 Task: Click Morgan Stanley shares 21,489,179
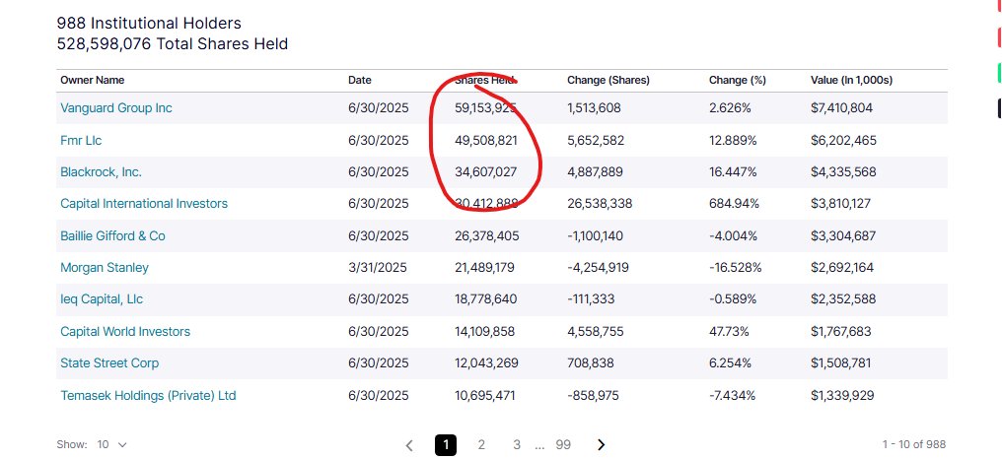[484, 268]
